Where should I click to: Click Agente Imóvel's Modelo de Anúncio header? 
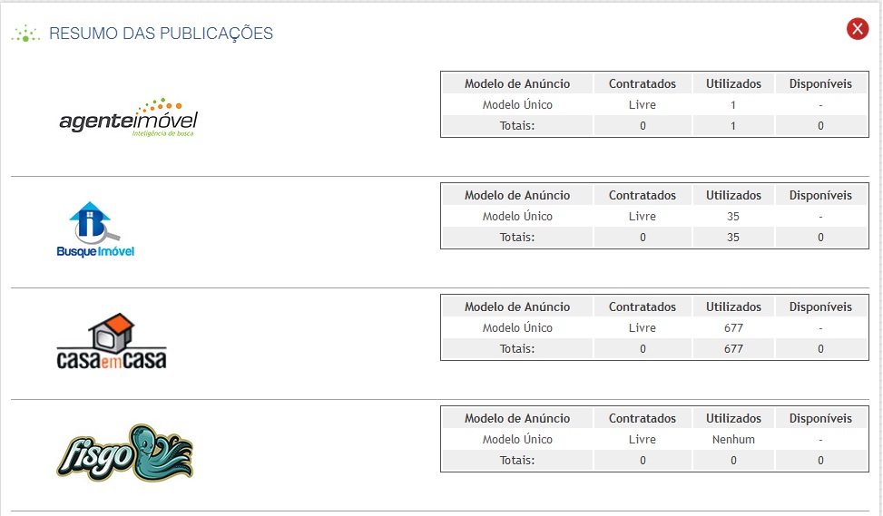(517, 83)
